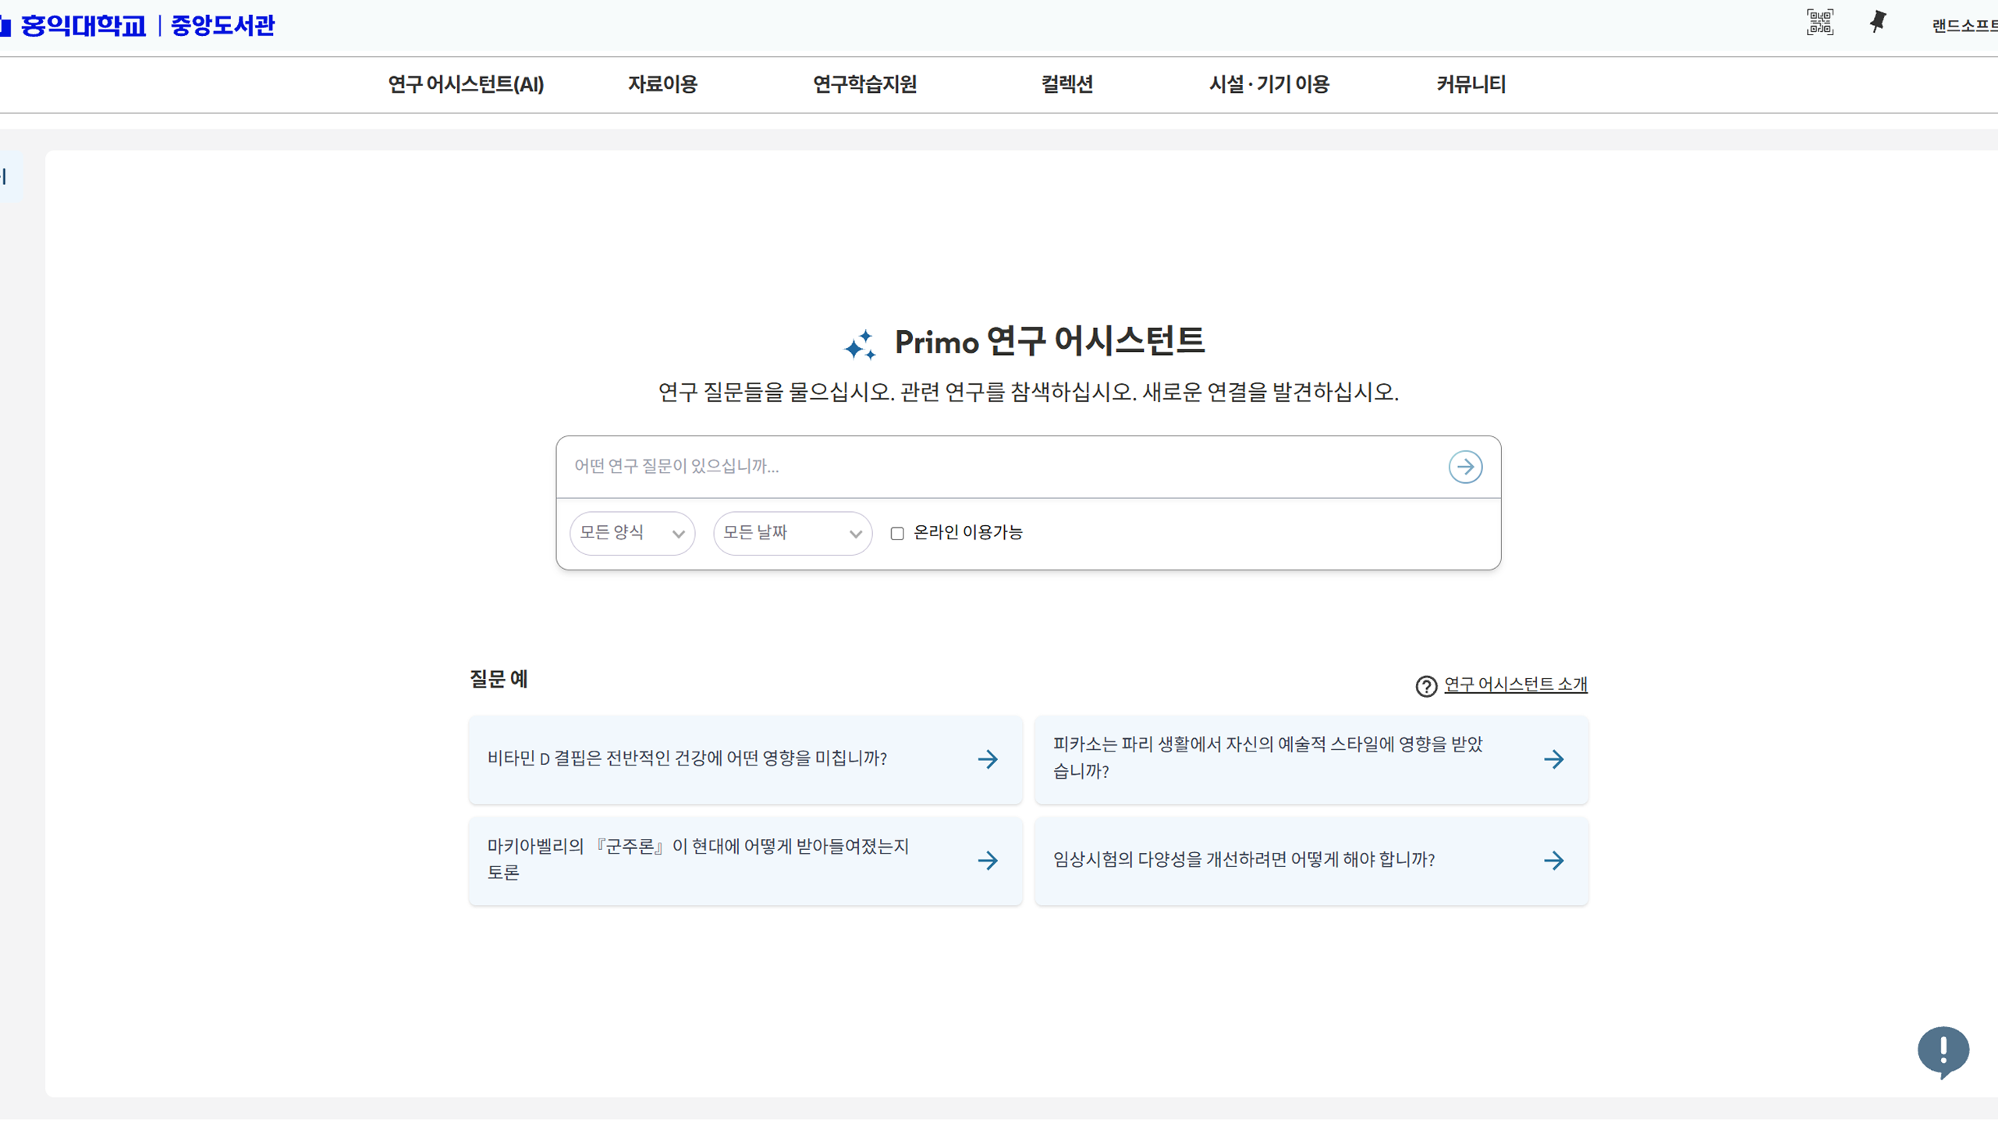1998x1130 pixels.
Task: Click the 온라인 이용가능 label text
Action: [967, 532]
